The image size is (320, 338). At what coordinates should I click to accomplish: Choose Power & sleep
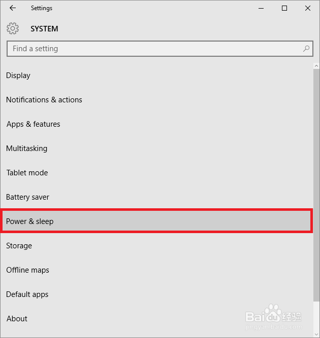click(29, 221)
